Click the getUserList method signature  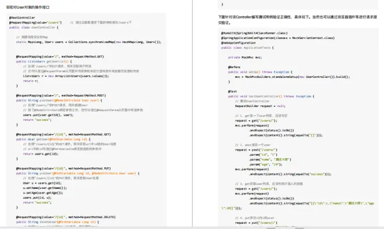click(44, 62)
